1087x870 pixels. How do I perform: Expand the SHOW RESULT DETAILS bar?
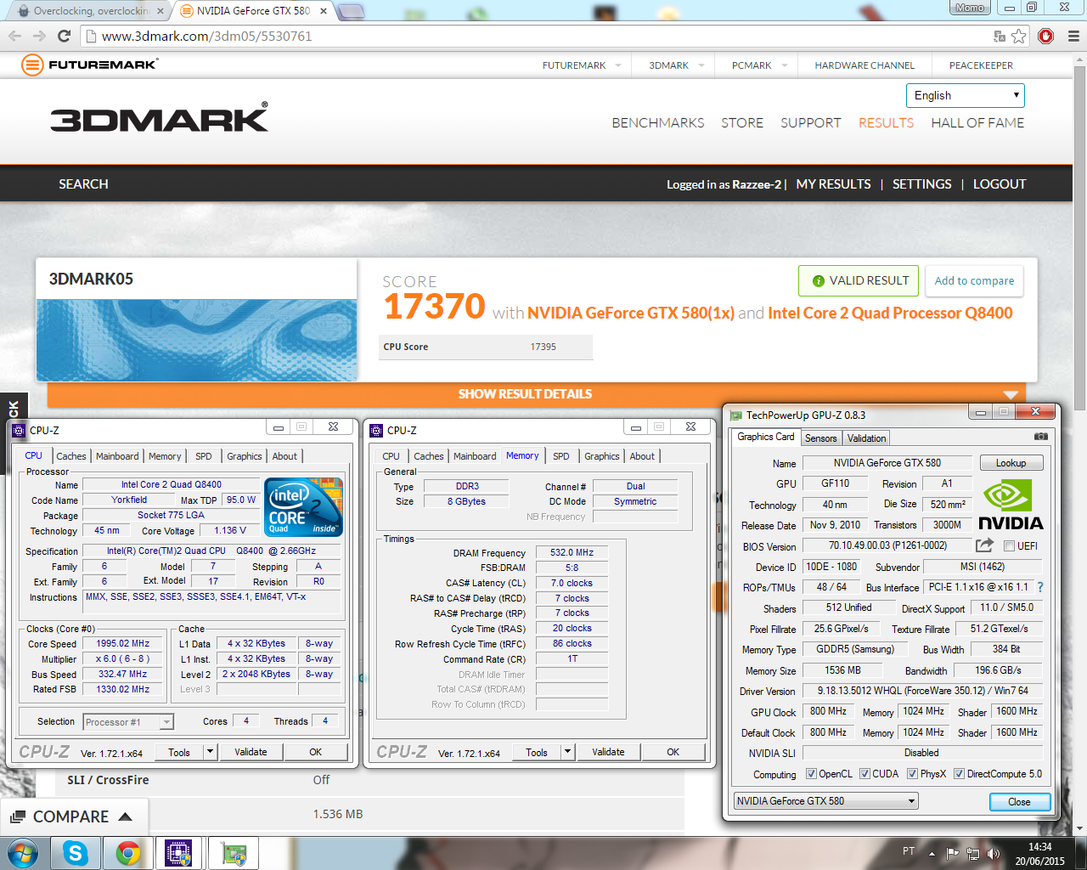(x=537, y=394)
